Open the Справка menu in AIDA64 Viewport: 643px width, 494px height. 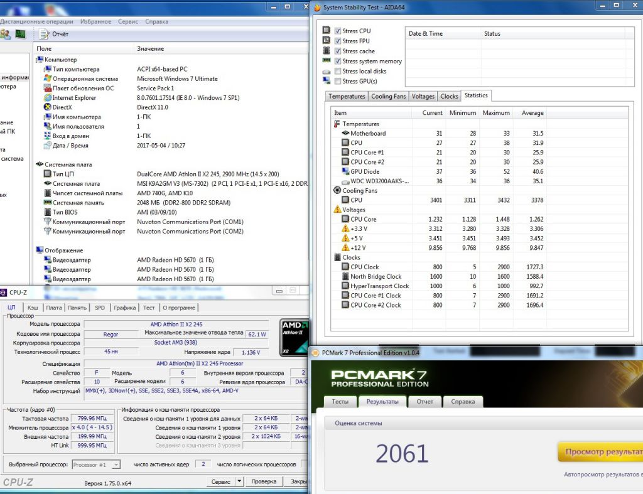tap(156, 21)
